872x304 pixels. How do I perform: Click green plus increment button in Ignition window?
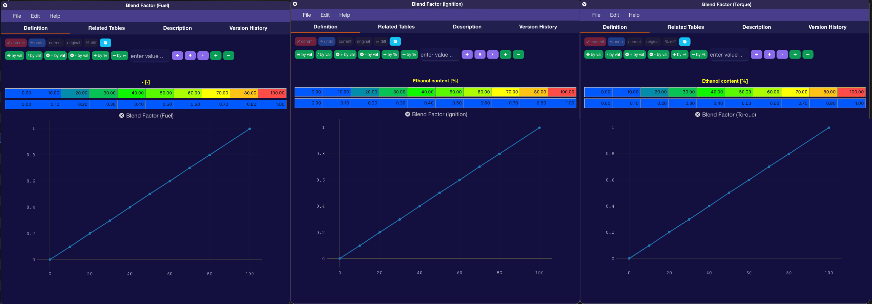pos(505,55)
